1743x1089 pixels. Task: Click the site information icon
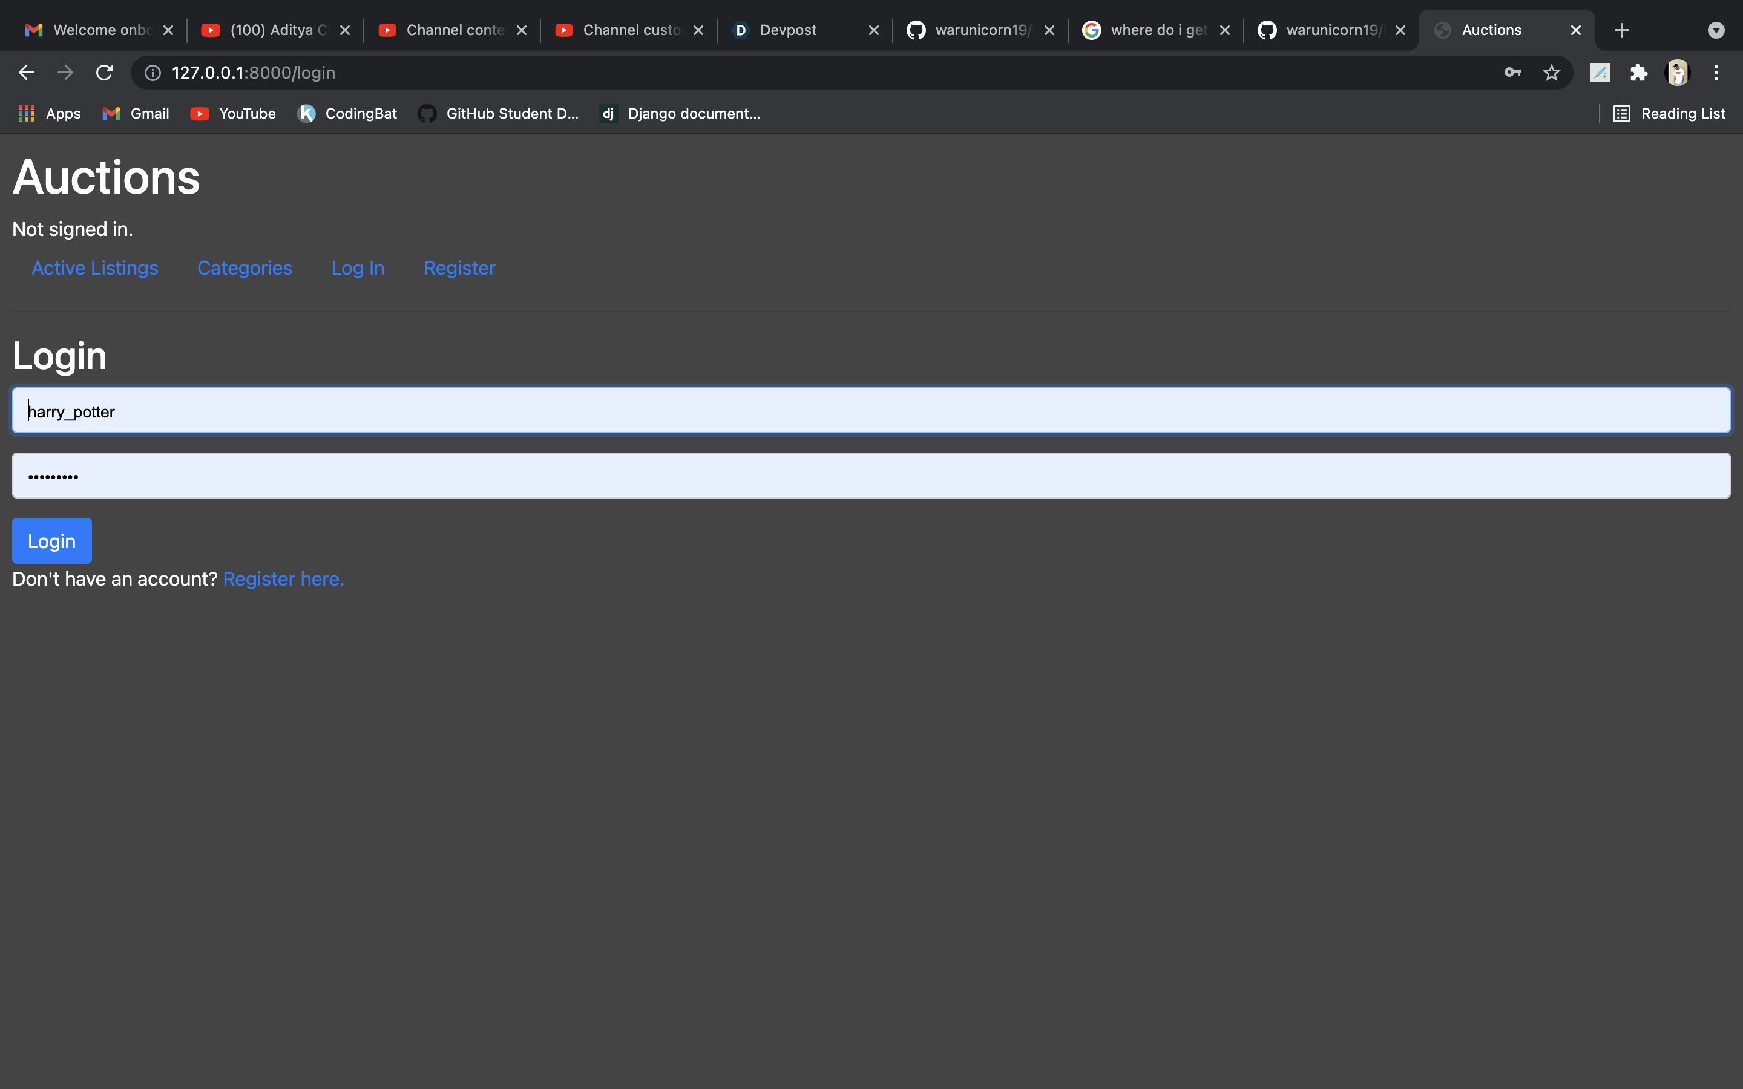coord(153,73)
